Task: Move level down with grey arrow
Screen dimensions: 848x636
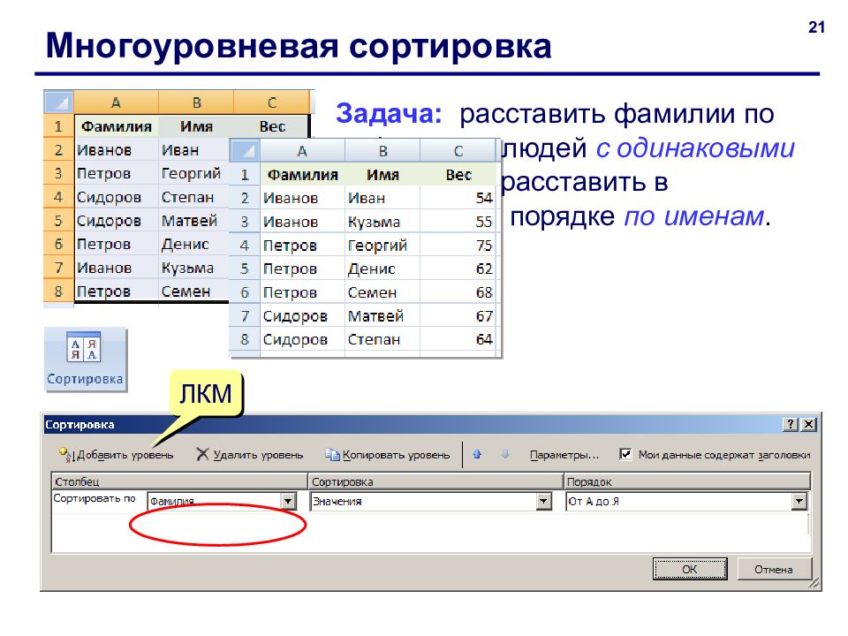Action: [x=505, y=454]
